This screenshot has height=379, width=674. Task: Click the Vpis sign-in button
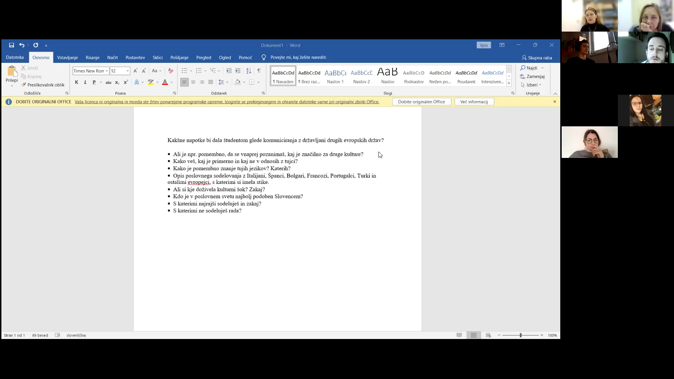484,45
